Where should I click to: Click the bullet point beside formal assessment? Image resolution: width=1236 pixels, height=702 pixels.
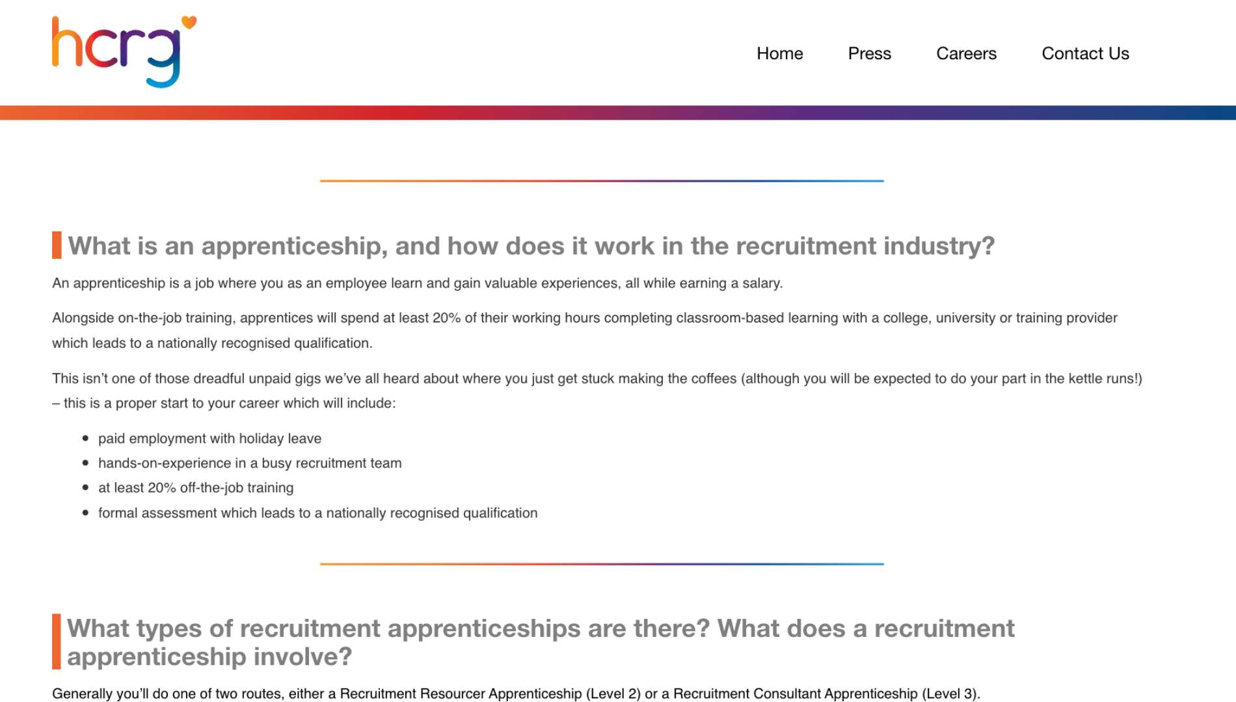click(85, 513)
